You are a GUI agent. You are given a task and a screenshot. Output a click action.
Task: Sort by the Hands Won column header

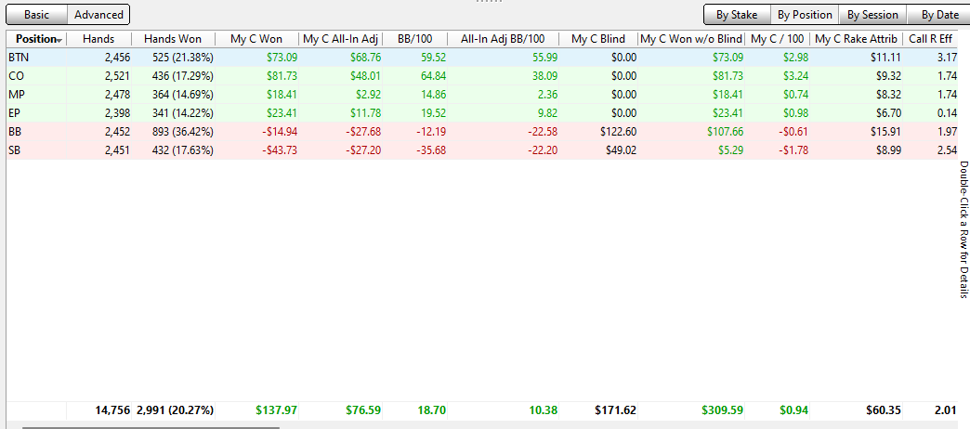(175, 39)
